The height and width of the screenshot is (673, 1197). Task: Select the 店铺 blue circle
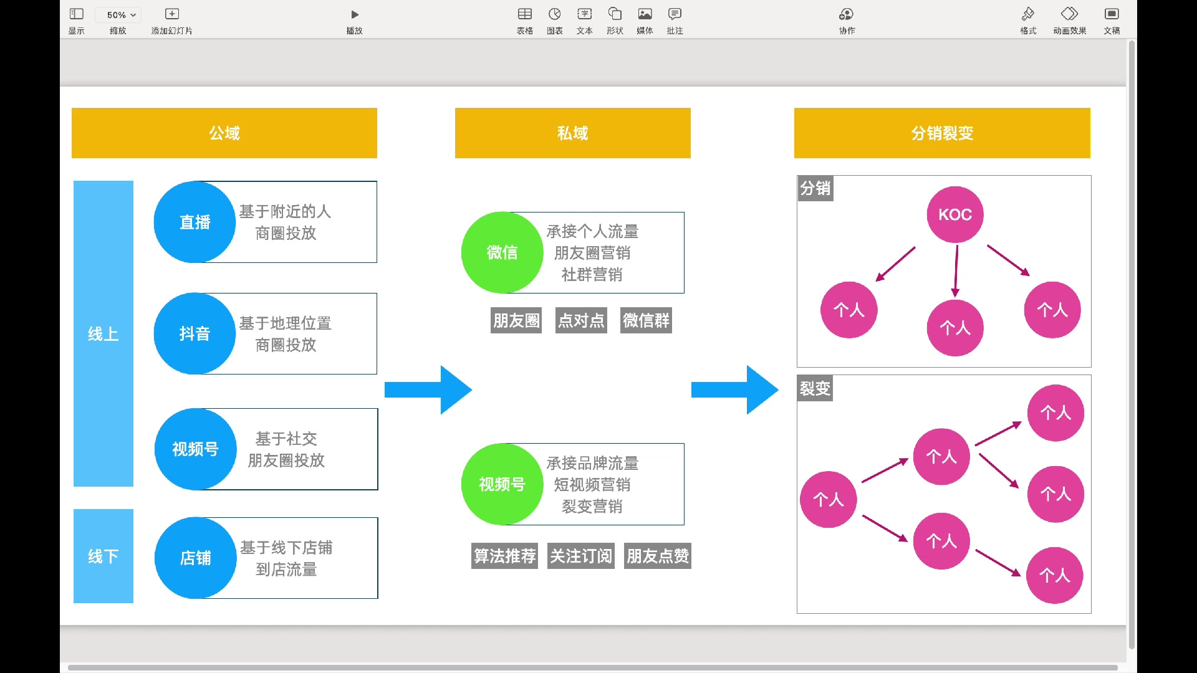[x=195, y=558]
